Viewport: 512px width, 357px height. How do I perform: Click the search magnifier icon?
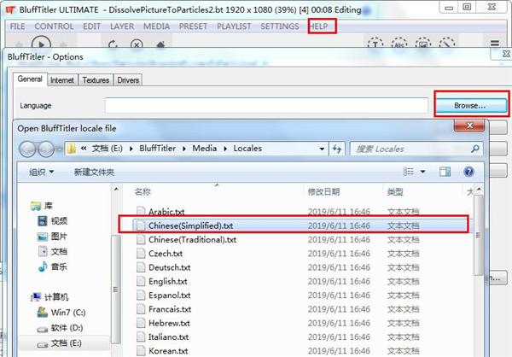[x=475, y=149]
